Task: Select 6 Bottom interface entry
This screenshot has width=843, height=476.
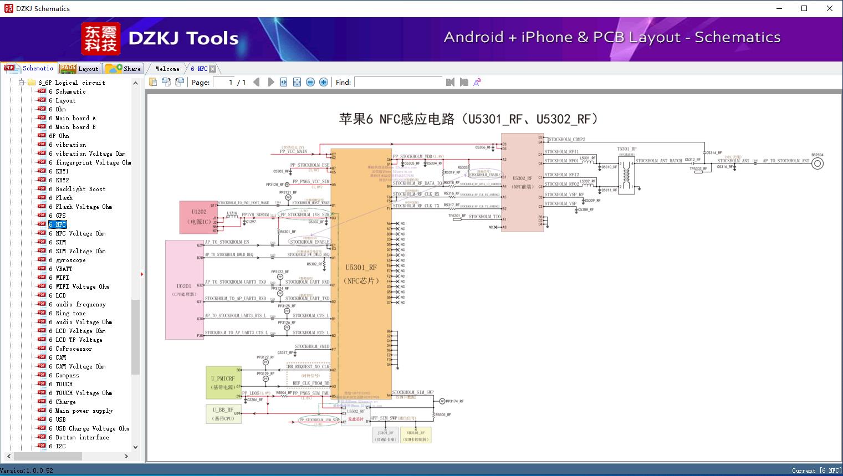Action: [x=79, y=437]
